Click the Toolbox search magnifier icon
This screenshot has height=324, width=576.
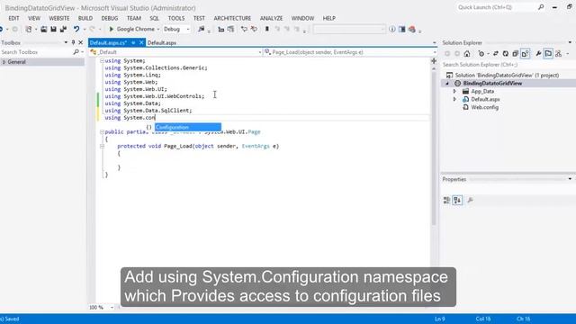click(x=76, y=52)
